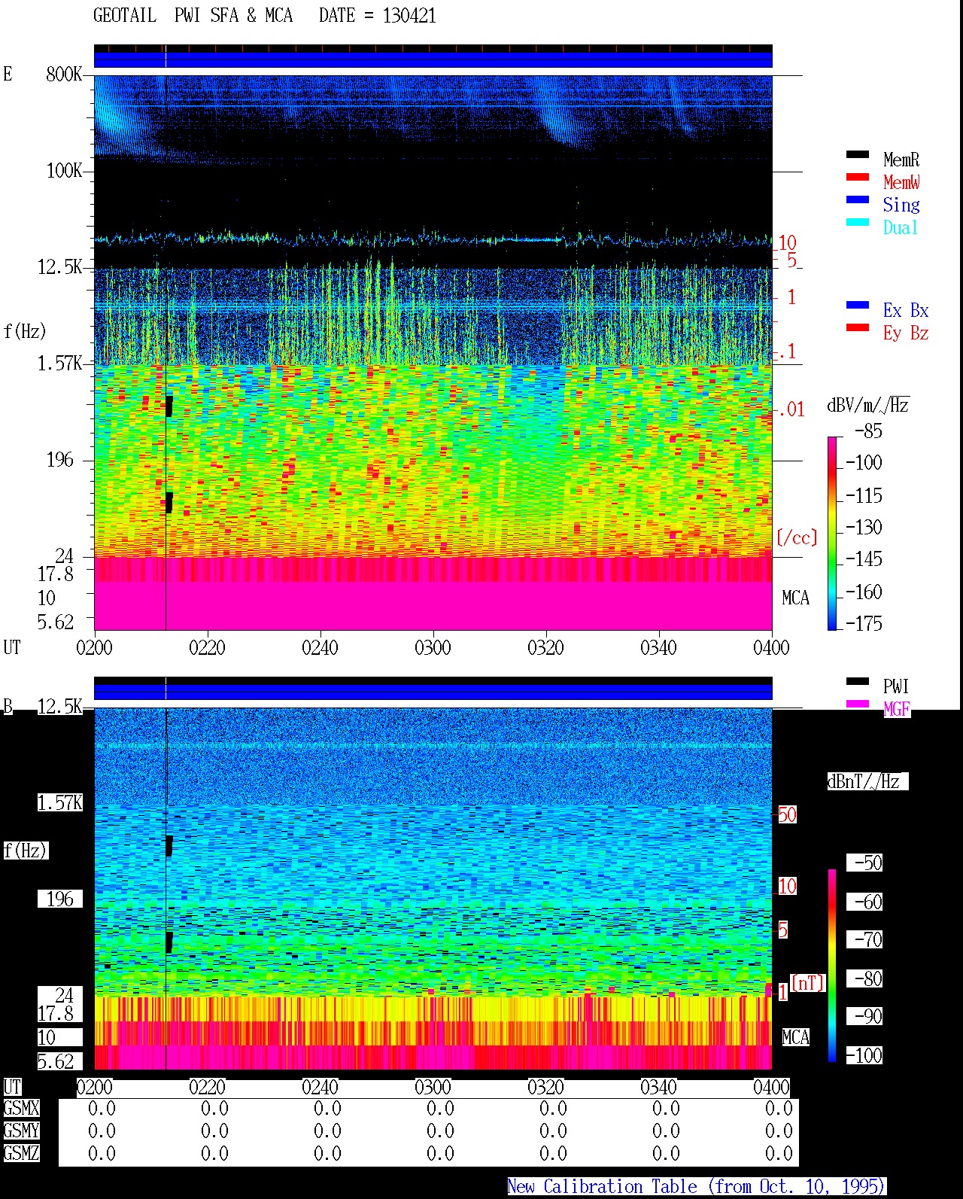Click the blue Sing legend swatch
Viewport: 963px width, 1199px height.
(x=857, y=199)
